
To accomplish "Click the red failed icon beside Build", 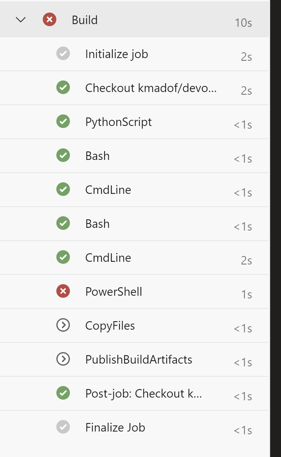I will pyautogui.click(x=50, y=20).
